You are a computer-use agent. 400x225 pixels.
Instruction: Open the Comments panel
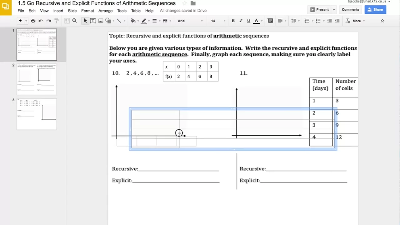pyautogui.click(x=350, y=10)
